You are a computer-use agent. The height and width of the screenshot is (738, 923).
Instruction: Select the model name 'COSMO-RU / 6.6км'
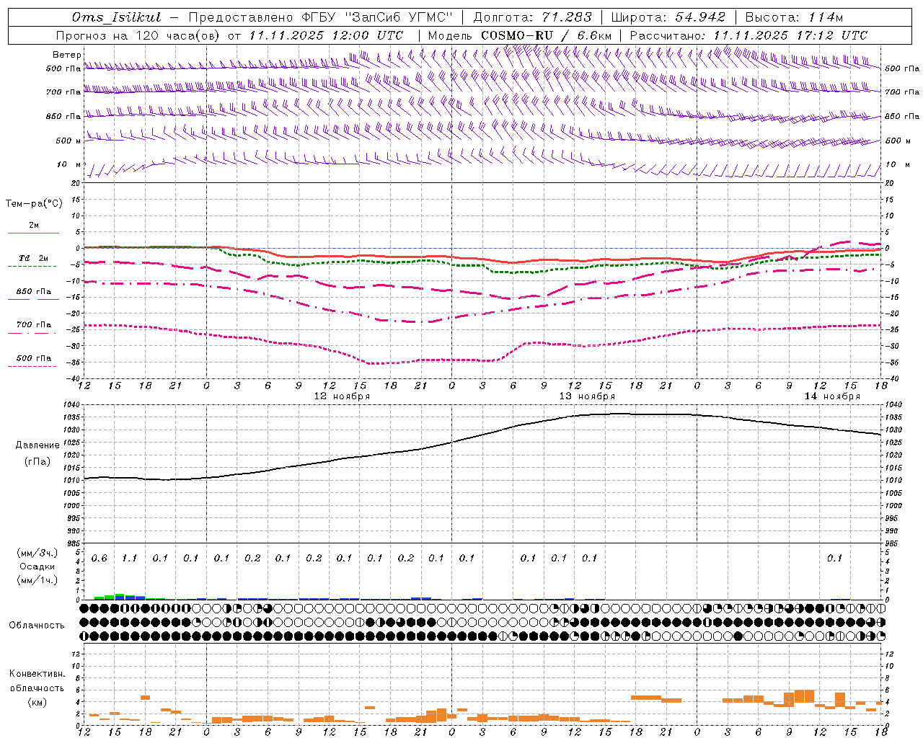click(546, 35)
